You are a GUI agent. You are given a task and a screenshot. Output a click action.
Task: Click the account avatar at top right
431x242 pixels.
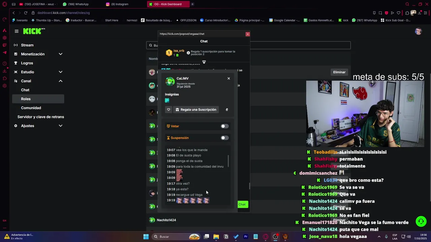pos(418,31)
